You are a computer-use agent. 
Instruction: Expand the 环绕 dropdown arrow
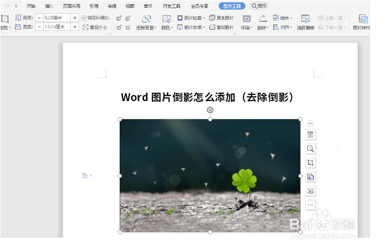coord(252,28)
